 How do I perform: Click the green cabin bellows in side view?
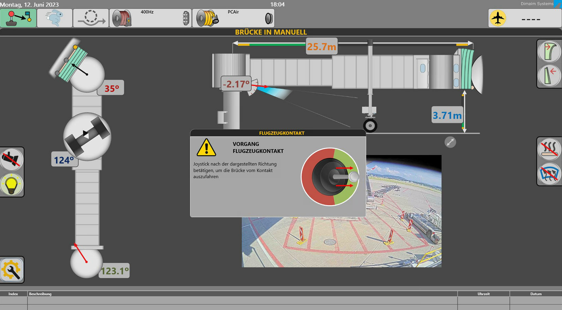click(466, 69)
